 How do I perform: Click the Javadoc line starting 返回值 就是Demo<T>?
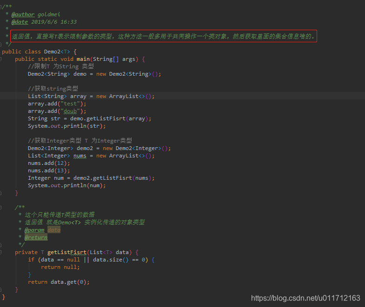(x=85, y=222)
